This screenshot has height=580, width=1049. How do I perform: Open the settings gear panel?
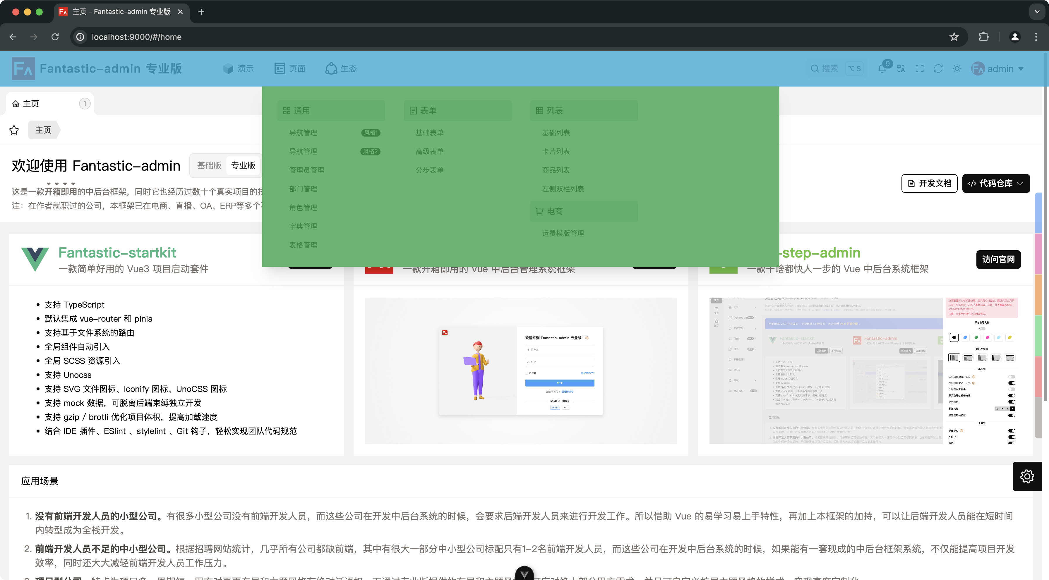[x=1026, y=476]
